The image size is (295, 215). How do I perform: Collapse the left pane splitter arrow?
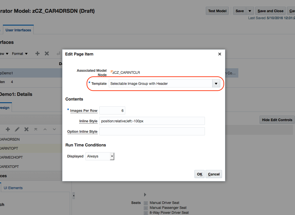74,196
